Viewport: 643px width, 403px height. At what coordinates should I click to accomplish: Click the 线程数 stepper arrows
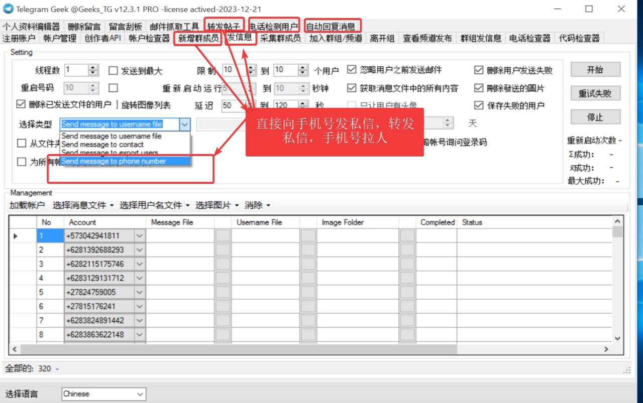point(93,70)
